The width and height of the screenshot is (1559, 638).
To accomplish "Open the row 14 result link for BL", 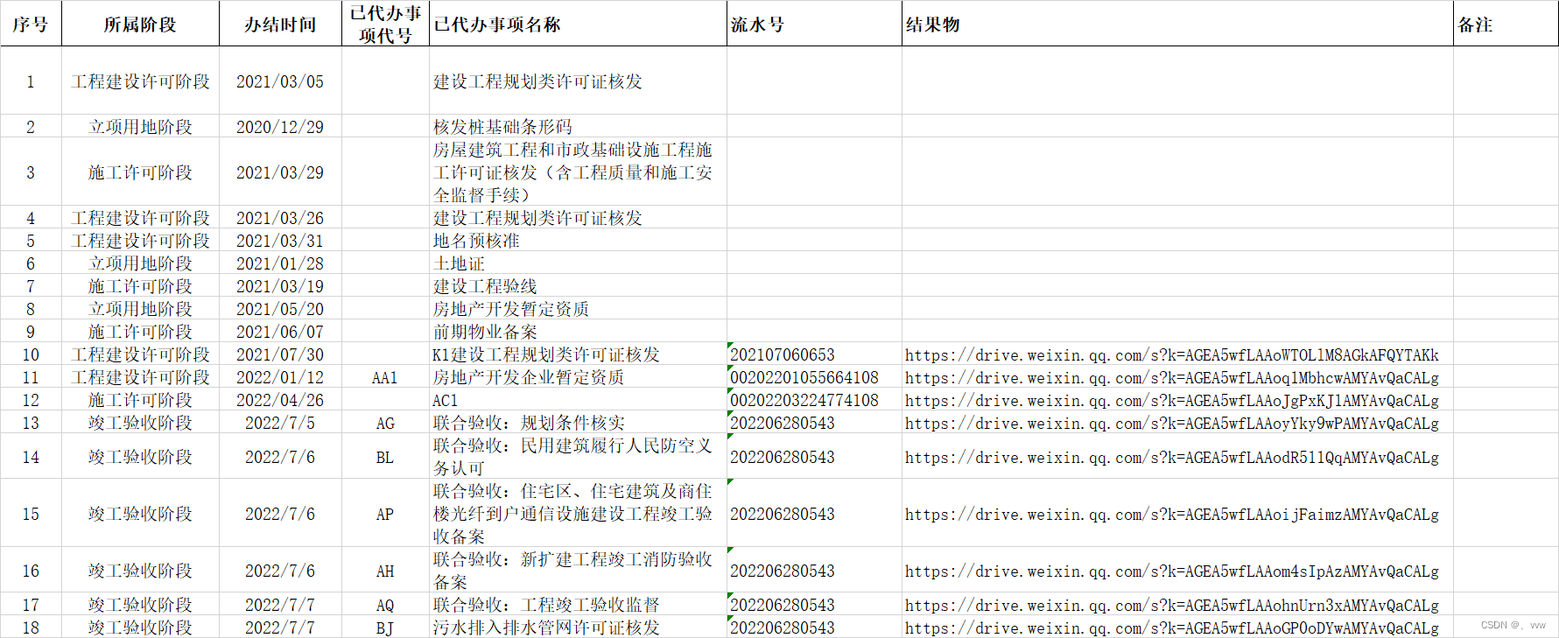I will 1171,457.
